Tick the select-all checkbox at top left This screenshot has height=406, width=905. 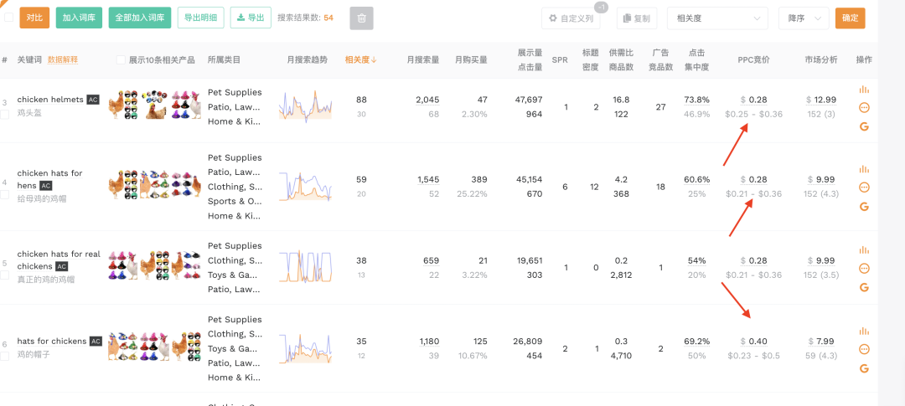click(8, 18)
